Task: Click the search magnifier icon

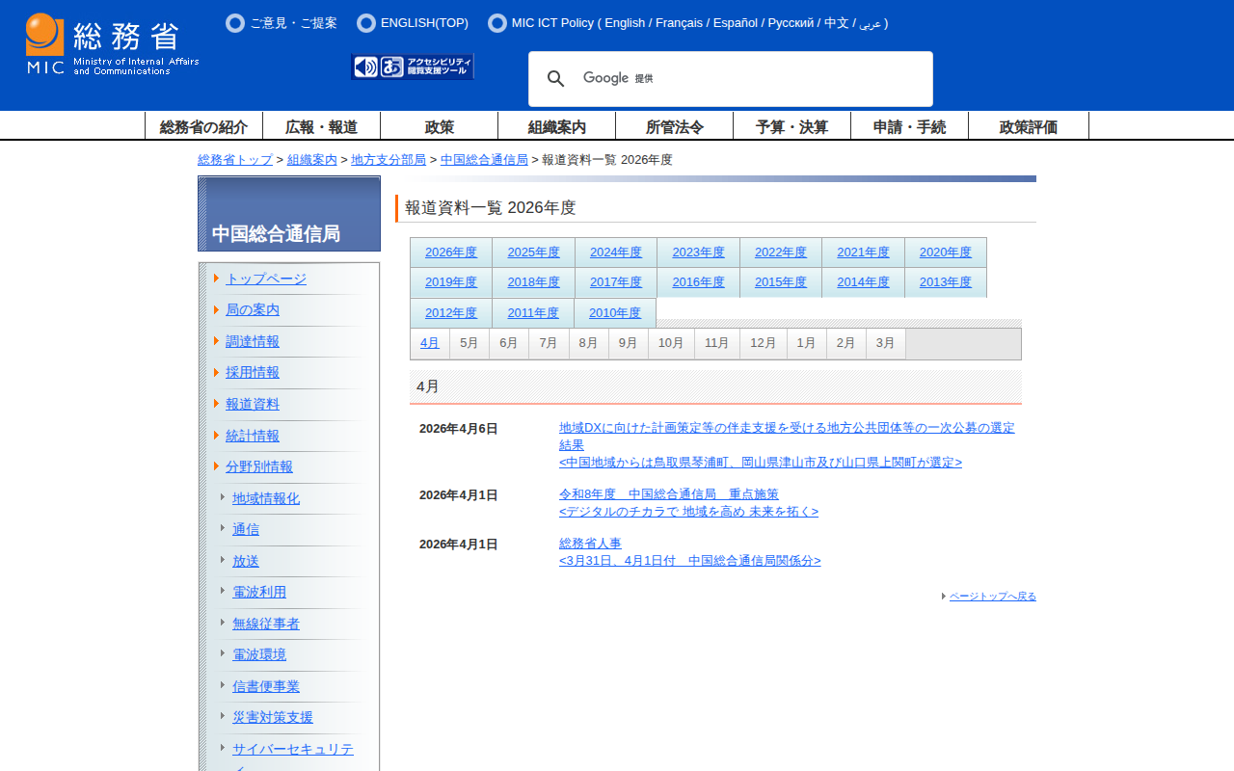Action: tap(556, 79)
